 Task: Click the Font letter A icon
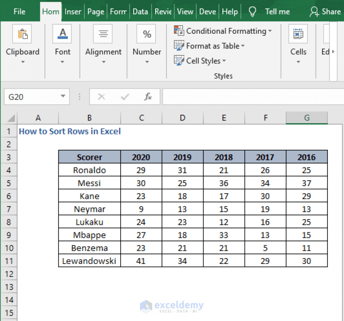coord(62,34)
